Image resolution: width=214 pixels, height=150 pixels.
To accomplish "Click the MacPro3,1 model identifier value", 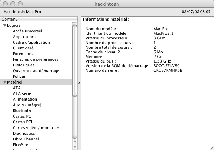I will [163, 33].
